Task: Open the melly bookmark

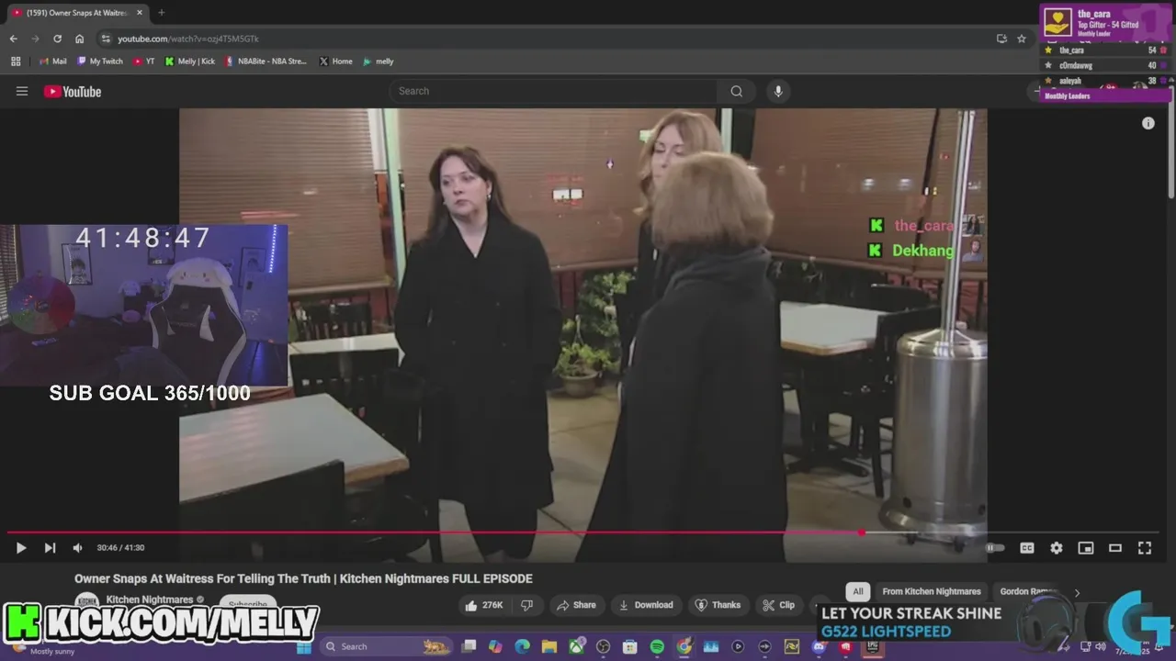Action: tap(379, 62)
